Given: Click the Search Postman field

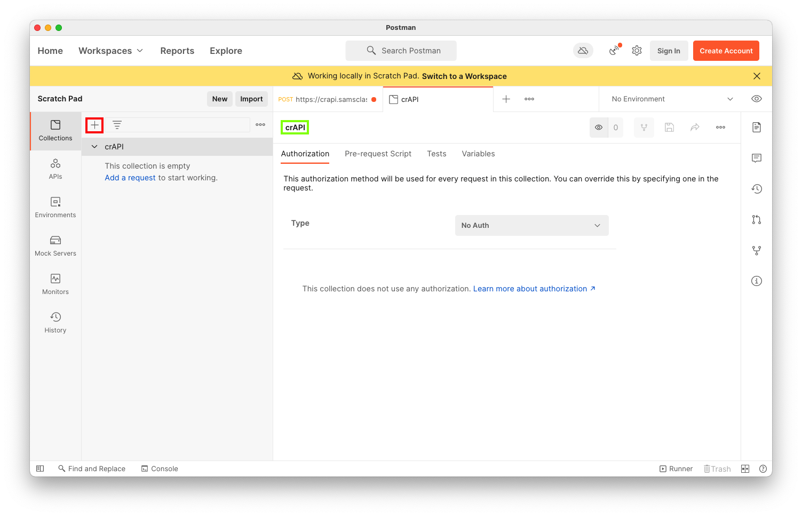Looking at the screenshot, I should coord(401,51).
